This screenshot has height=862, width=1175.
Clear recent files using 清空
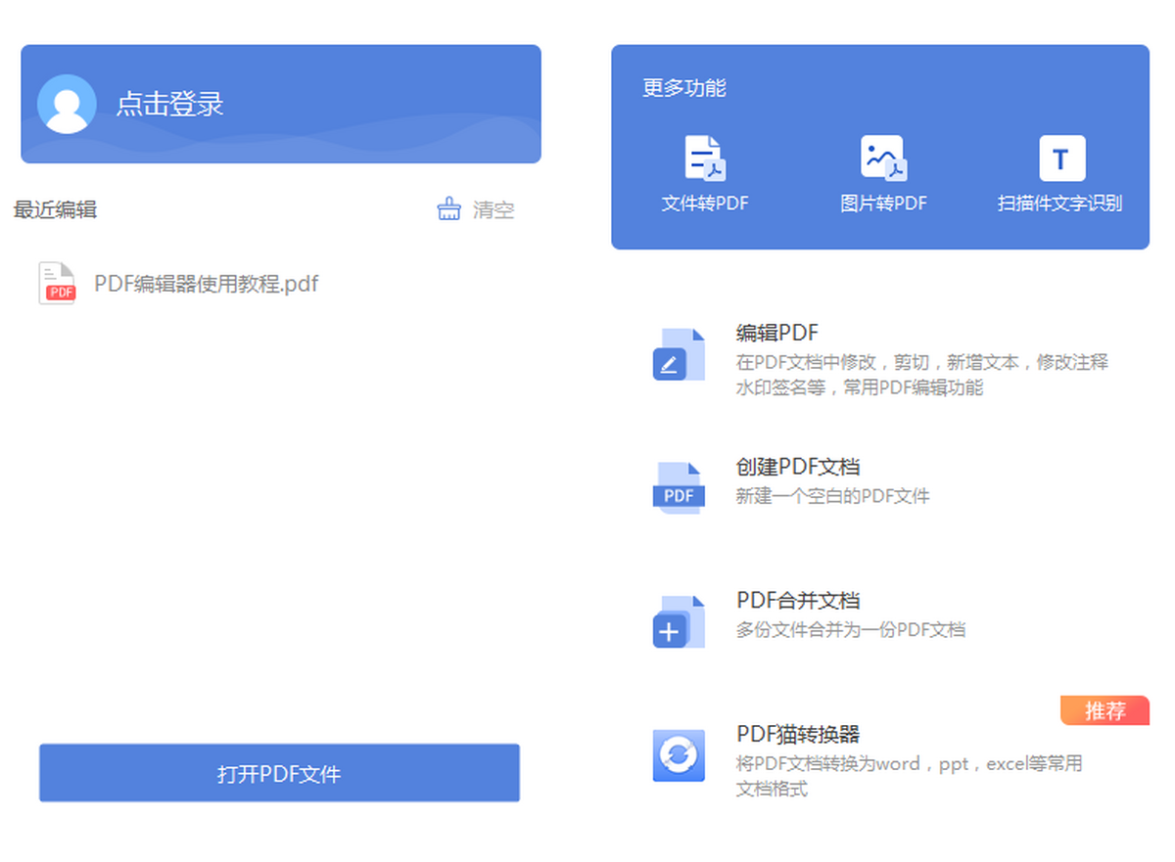pyautogui.click(x=493, y=209)
